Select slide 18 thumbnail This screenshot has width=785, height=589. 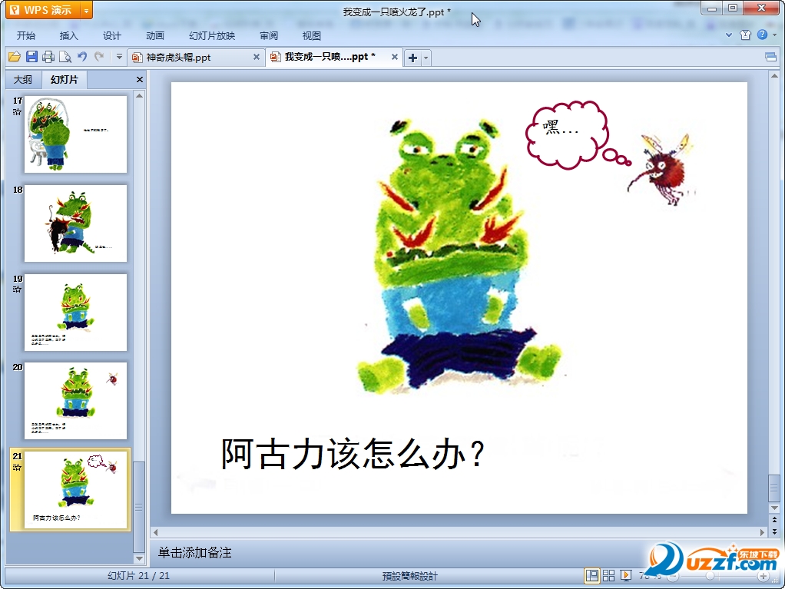[x=75, y=223]
